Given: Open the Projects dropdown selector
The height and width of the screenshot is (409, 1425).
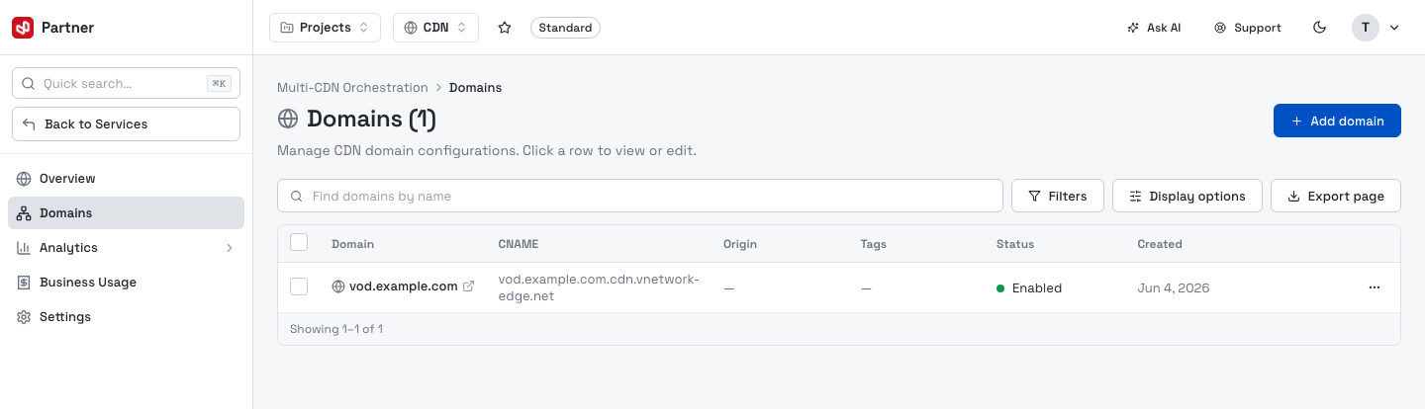Looking at the screenshot, I should 325,28.
